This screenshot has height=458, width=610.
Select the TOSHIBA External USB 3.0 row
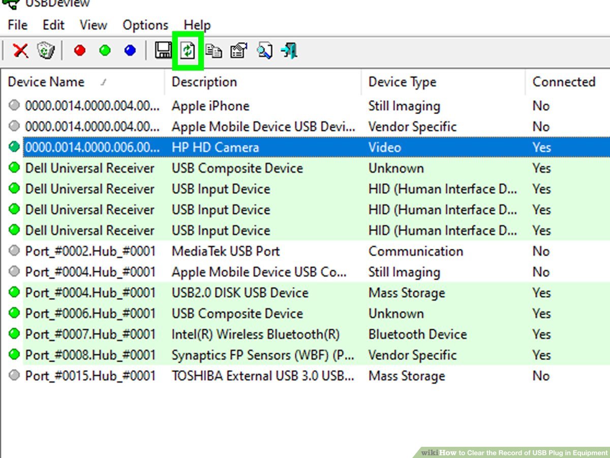click(x=262, y=376)
